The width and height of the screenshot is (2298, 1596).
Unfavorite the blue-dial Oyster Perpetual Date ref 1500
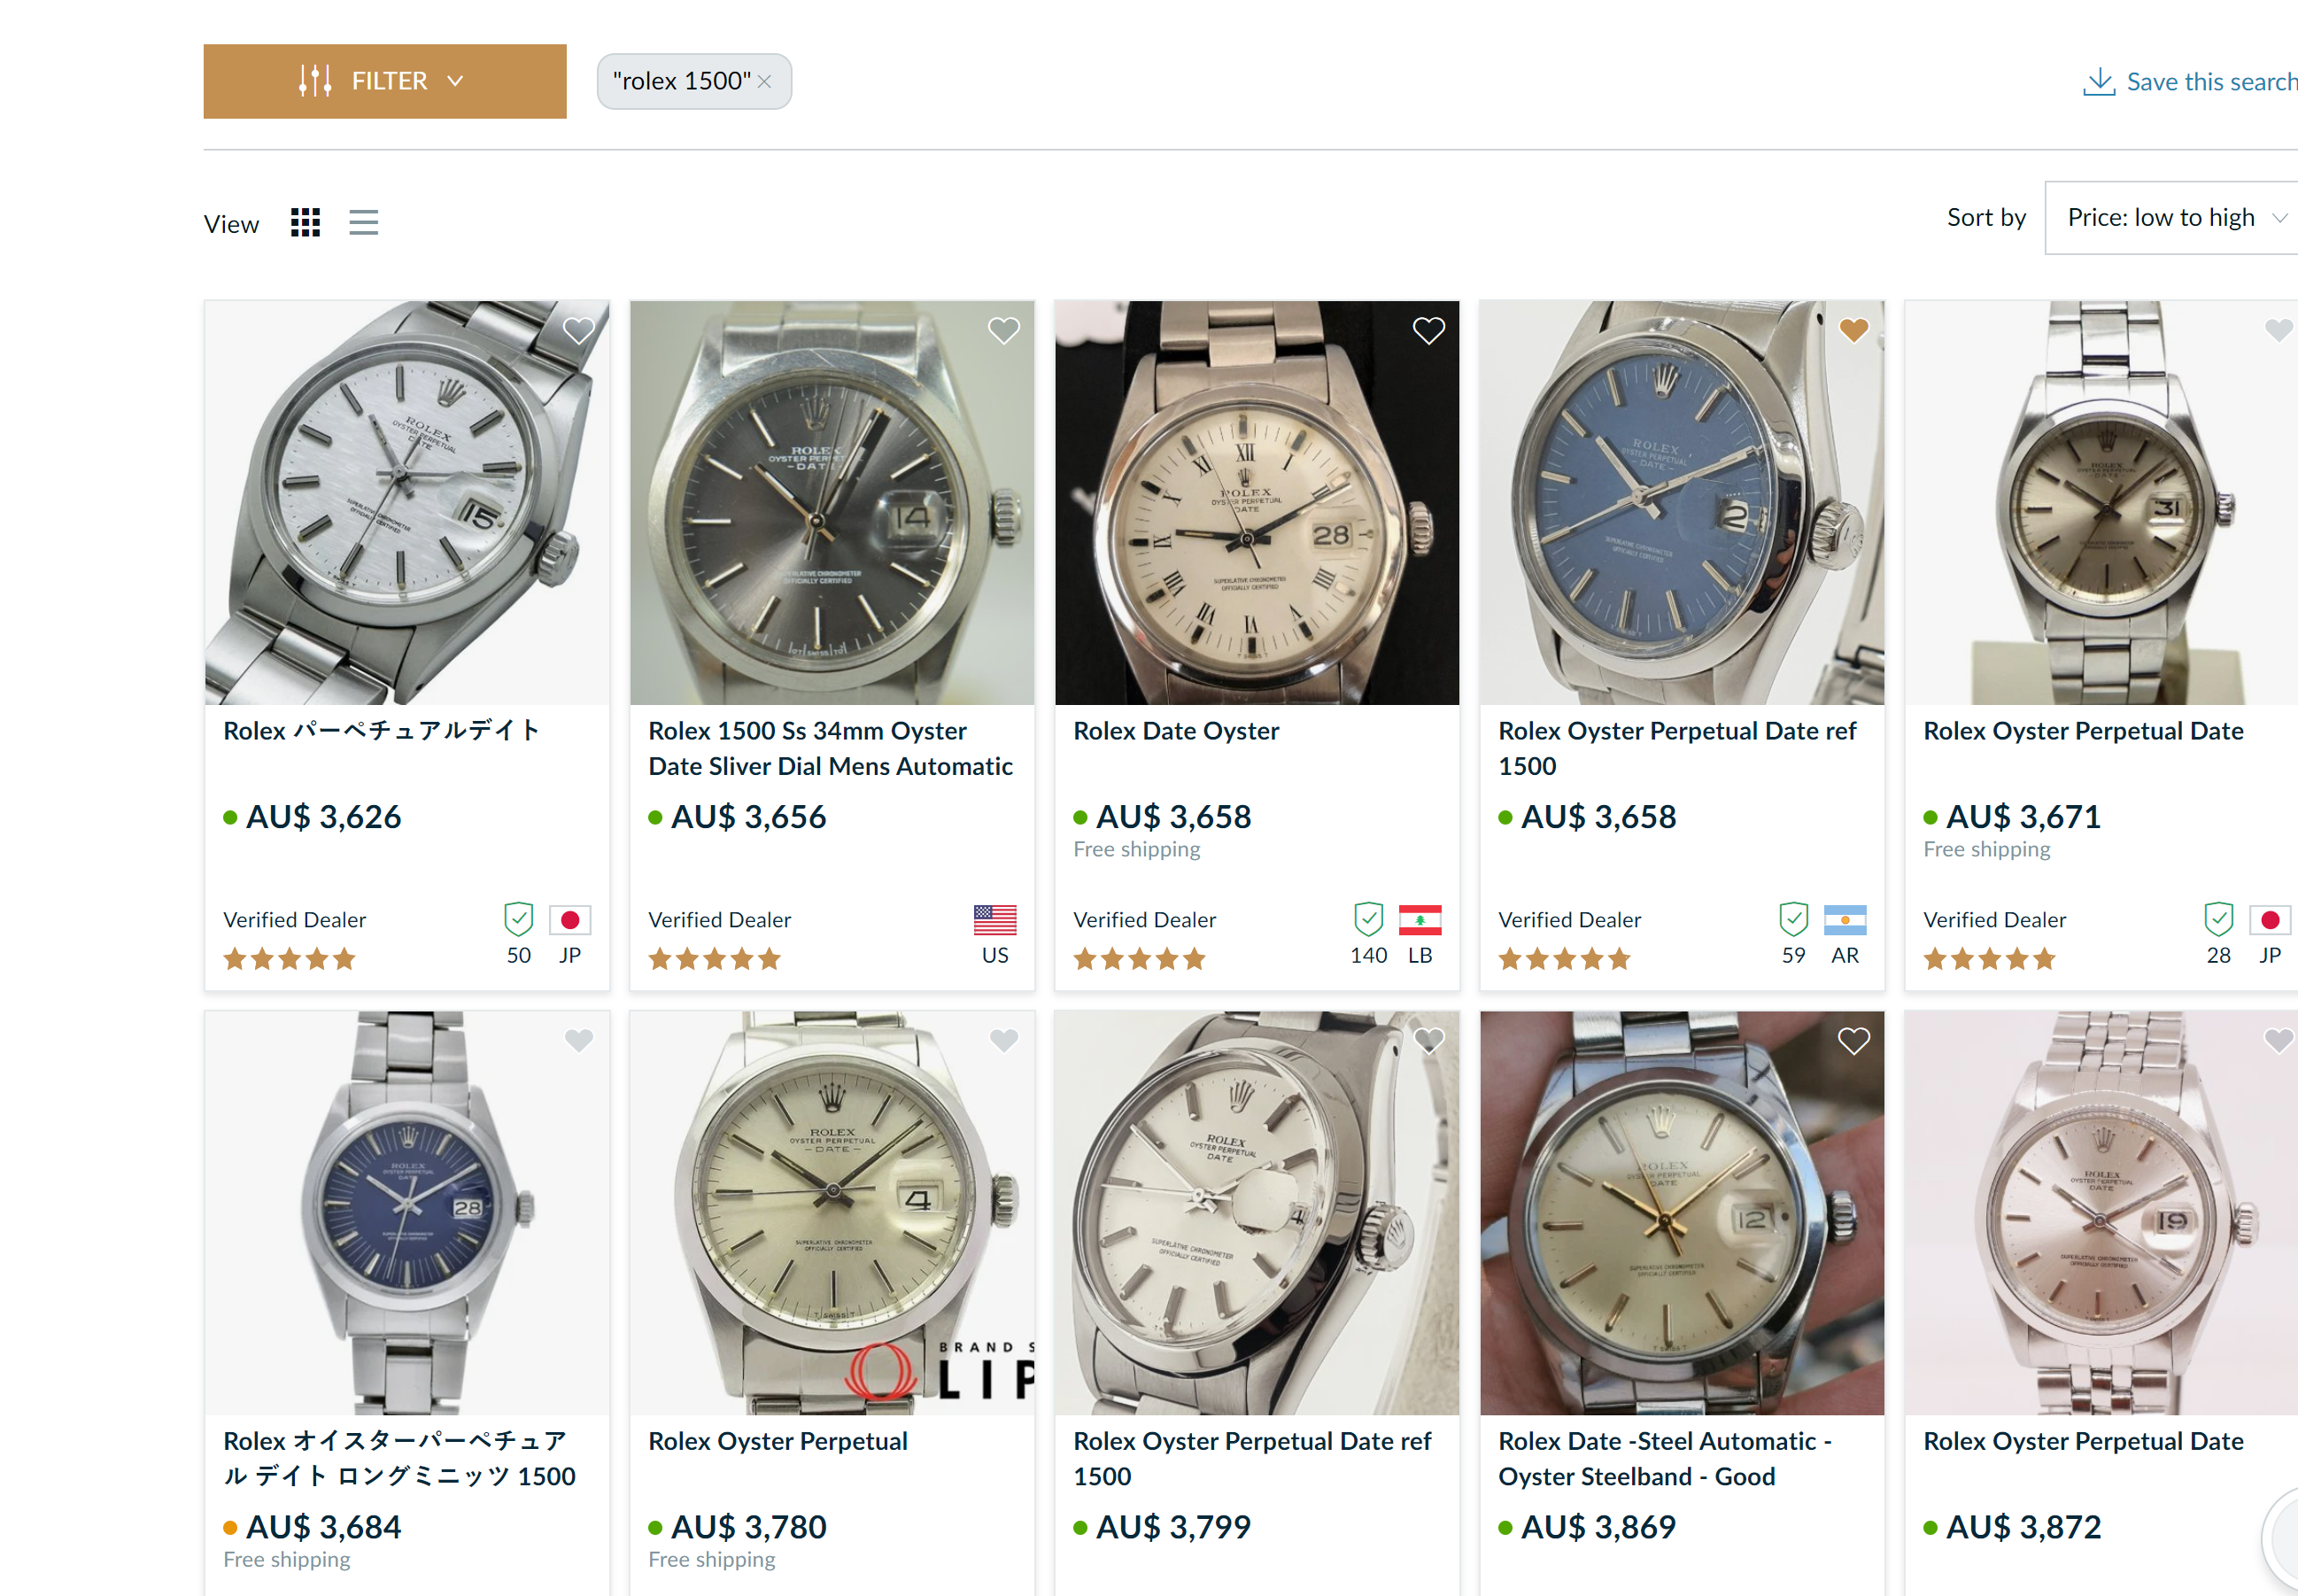(x=1853, y=330)
